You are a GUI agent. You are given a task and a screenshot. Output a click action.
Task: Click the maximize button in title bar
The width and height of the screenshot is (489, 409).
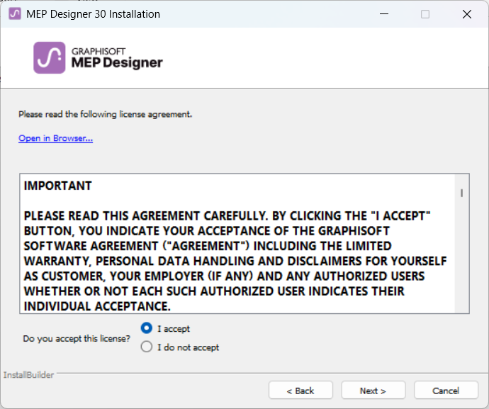tap(425, 14)
